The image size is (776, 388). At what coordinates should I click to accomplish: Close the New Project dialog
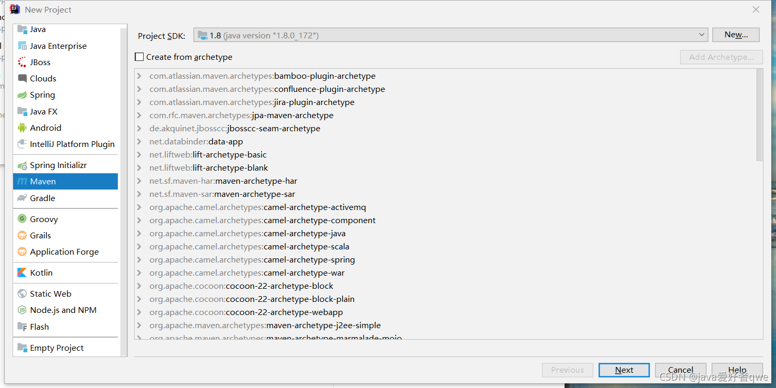[x=756, y=9]
